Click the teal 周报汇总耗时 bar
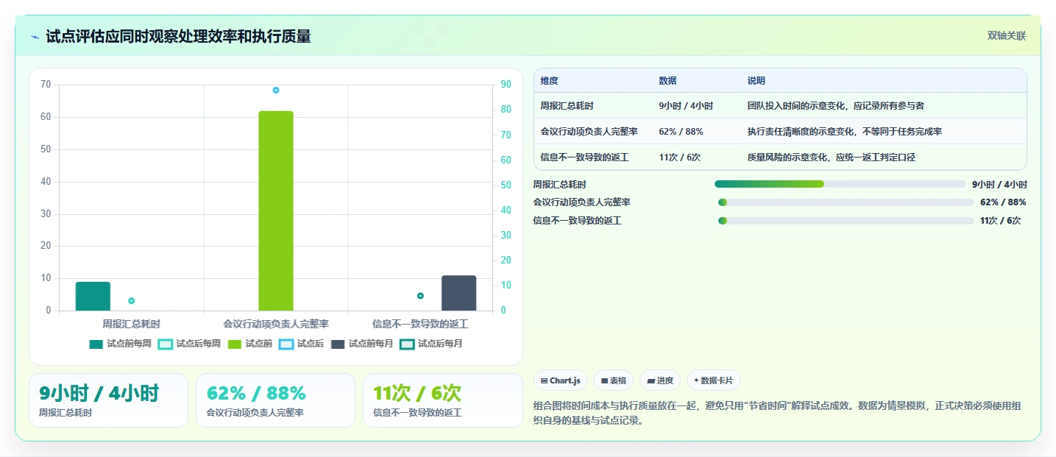This screenshot has height=457, width=1056. tap(93, 297)
